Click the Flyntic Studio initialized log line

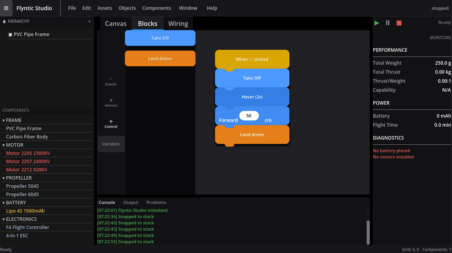coord(132,210)
